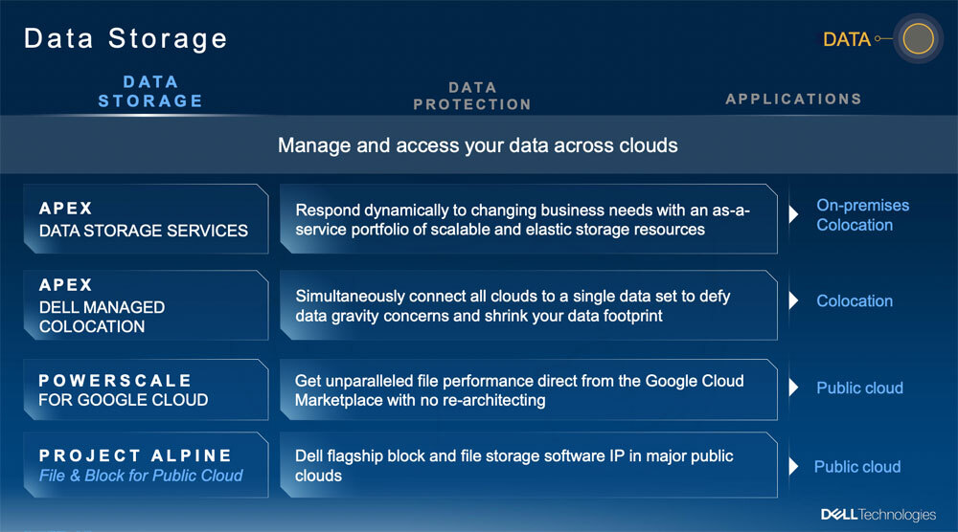958x532 pixels.
Task: Click the 'Manage and access your data across clouds' banner
Action: click(478, 145)
